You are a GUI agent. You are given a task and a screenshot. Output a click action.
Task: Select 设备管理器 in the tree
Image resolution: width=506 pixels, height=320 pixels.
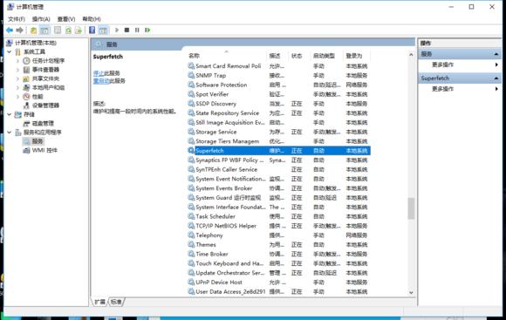[45, 106]
